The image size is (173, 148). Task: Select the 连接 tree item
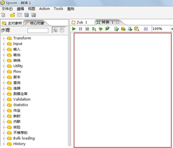click(17, 88)
